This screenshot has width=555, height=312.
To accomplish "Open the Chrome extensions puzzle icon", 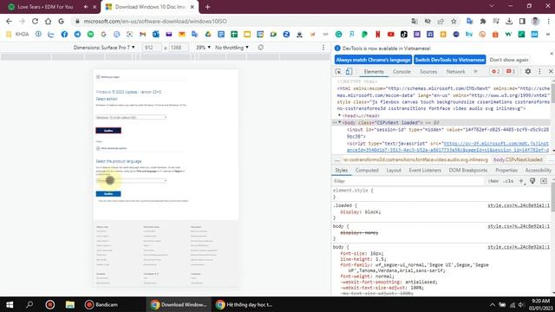I will (483, 21).
